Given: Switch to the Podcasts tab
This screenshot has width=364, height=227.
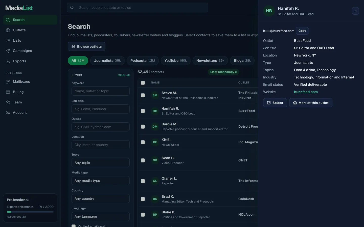Looking at the screenshot, I should coord(143,61).
